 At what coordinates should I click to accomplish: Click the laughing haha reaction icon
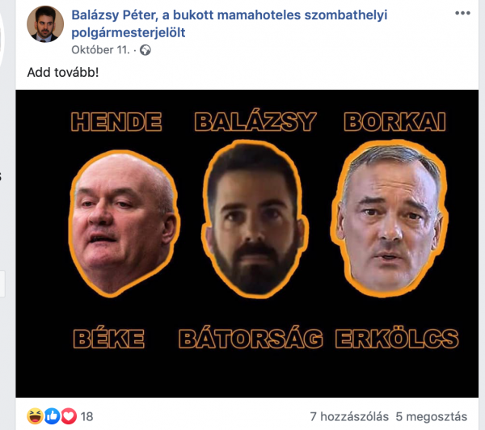[x=35, y=416]
